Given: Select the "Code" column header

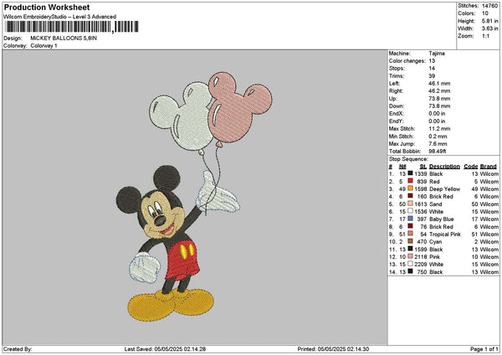Looking at the screenshot, I should pyautogui.click(x=470, y=167).
